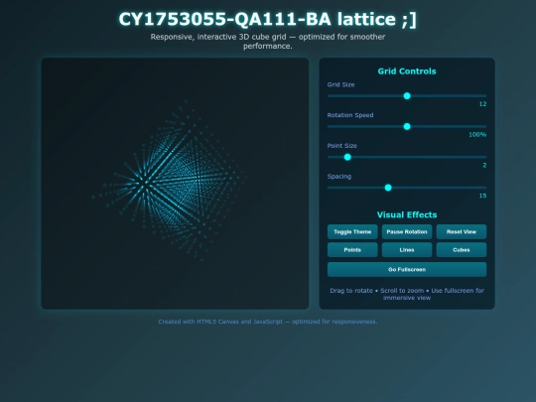This screenshot has width=536, height=402.
Task: Click the Grid Size label
Action: pos(340,84)
